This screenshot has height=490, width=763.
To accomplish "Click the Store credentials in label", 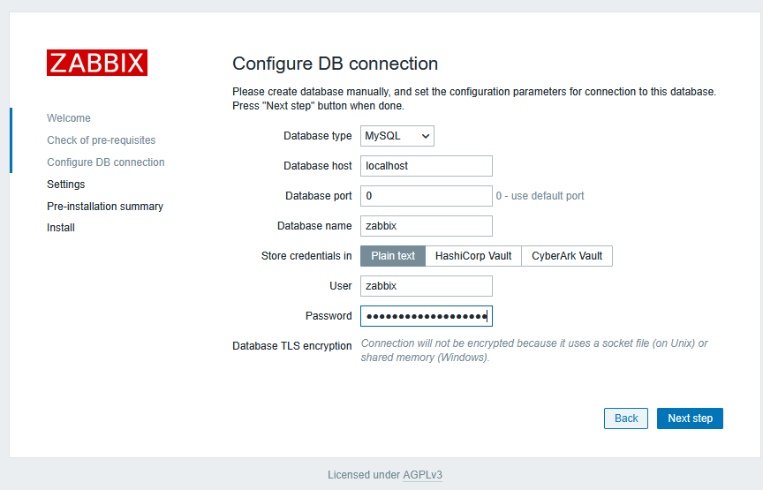I will click(x=306, y=256).
